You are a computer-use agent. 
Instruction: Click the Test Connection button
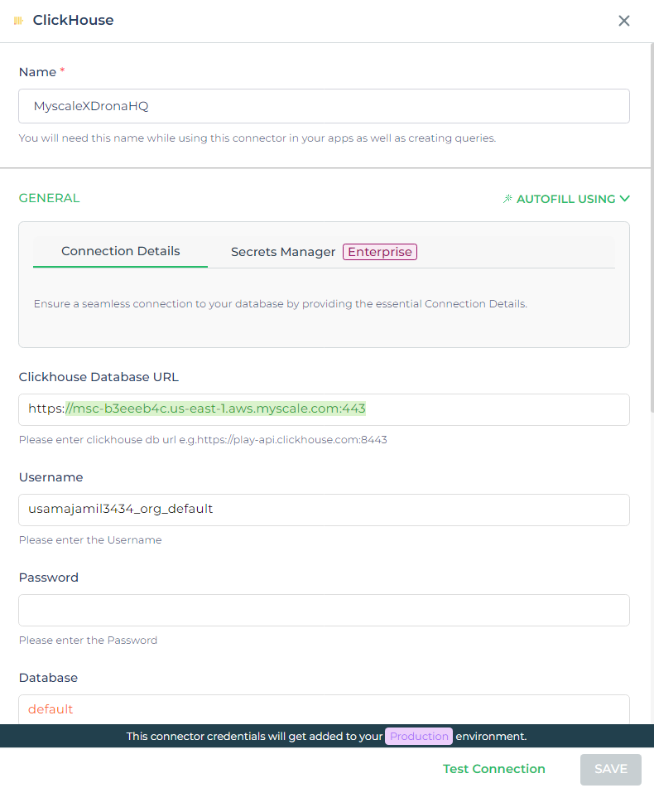click(x=494, y=769)
